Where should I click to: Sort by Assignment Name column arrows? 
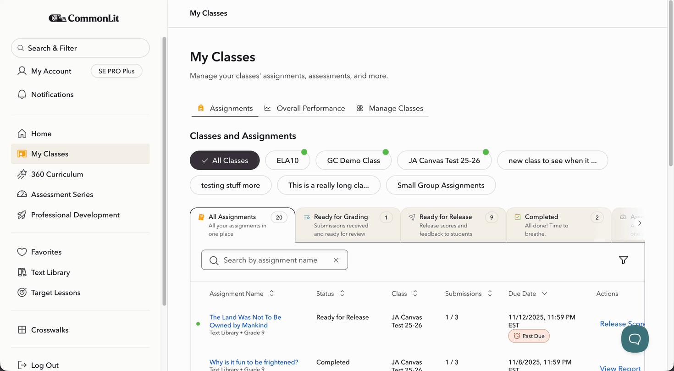point(271,293)
